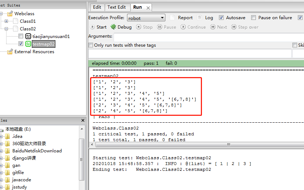
Task: Click the Log button label
Action: pos(209,18)
